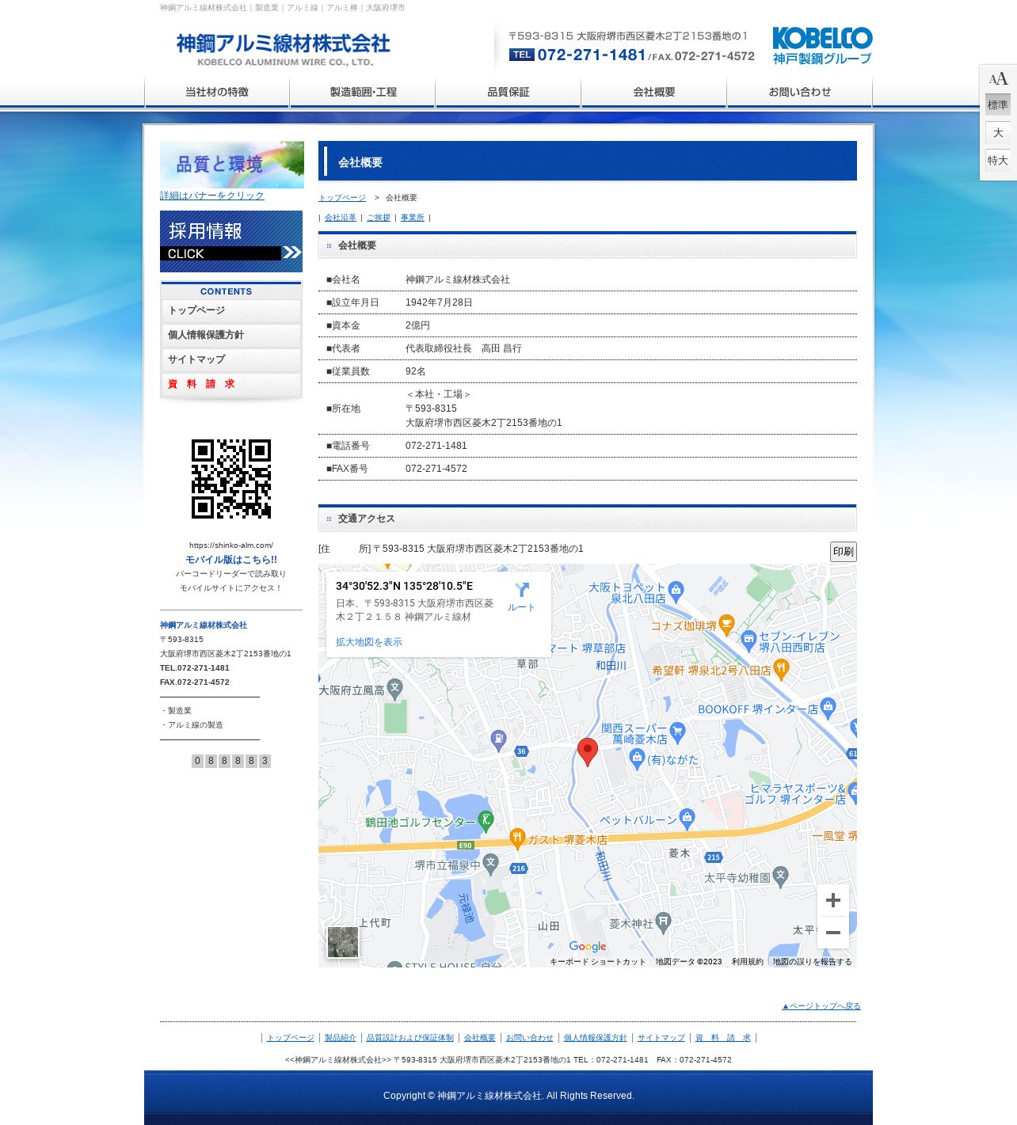Click footer 品質設計および保証体制 link
Screen dimensions: 1017x1125
coord(410,1038)
